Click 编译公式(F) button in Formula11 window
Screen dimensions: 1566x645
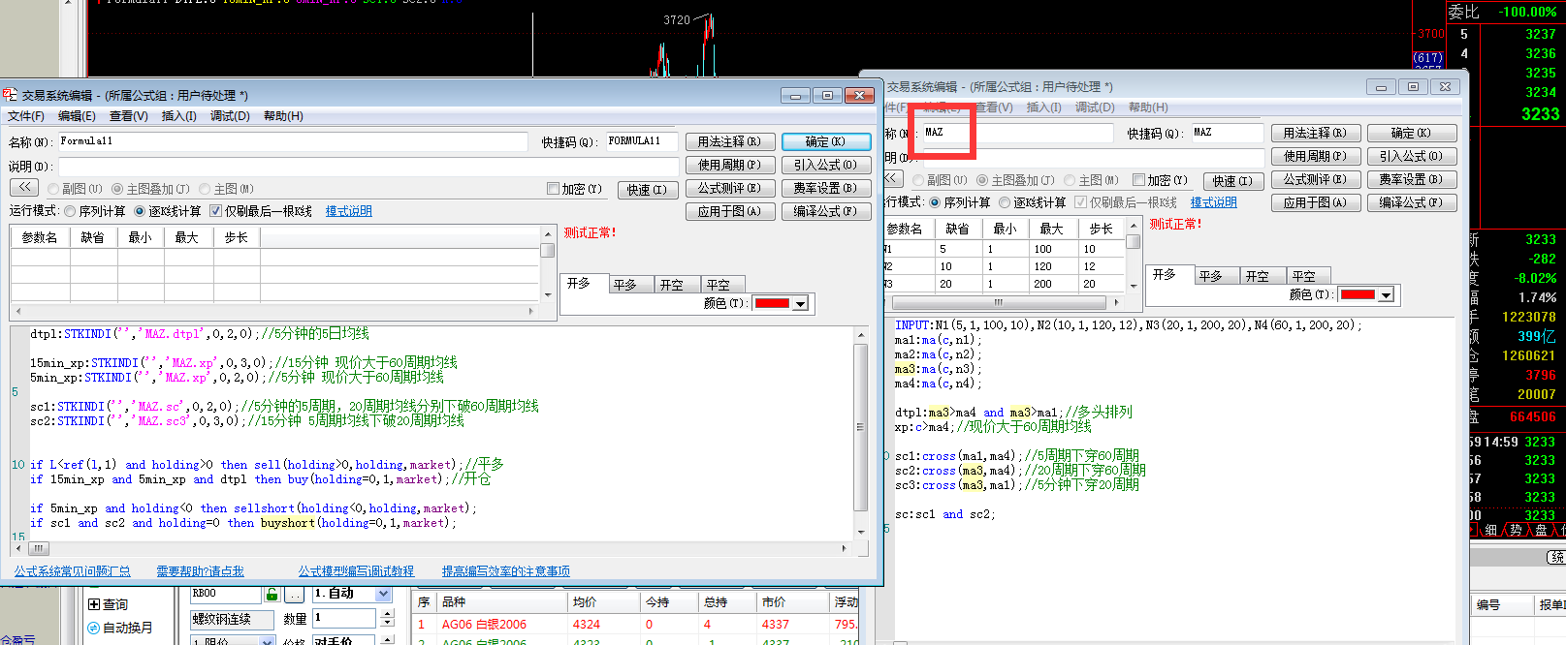point(826,211)
